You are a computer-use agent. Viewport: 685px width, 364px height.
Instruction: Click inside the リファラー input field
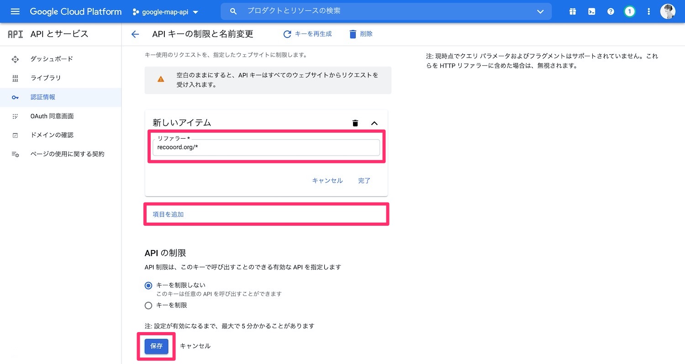click(x=266, y=147)
